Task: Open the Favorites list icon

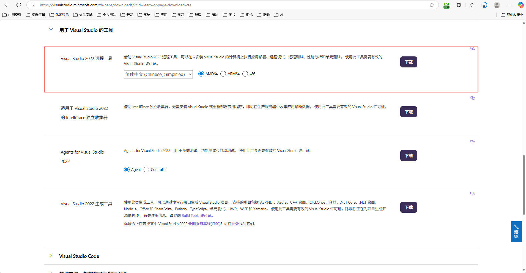Action: tap(472, 5)
